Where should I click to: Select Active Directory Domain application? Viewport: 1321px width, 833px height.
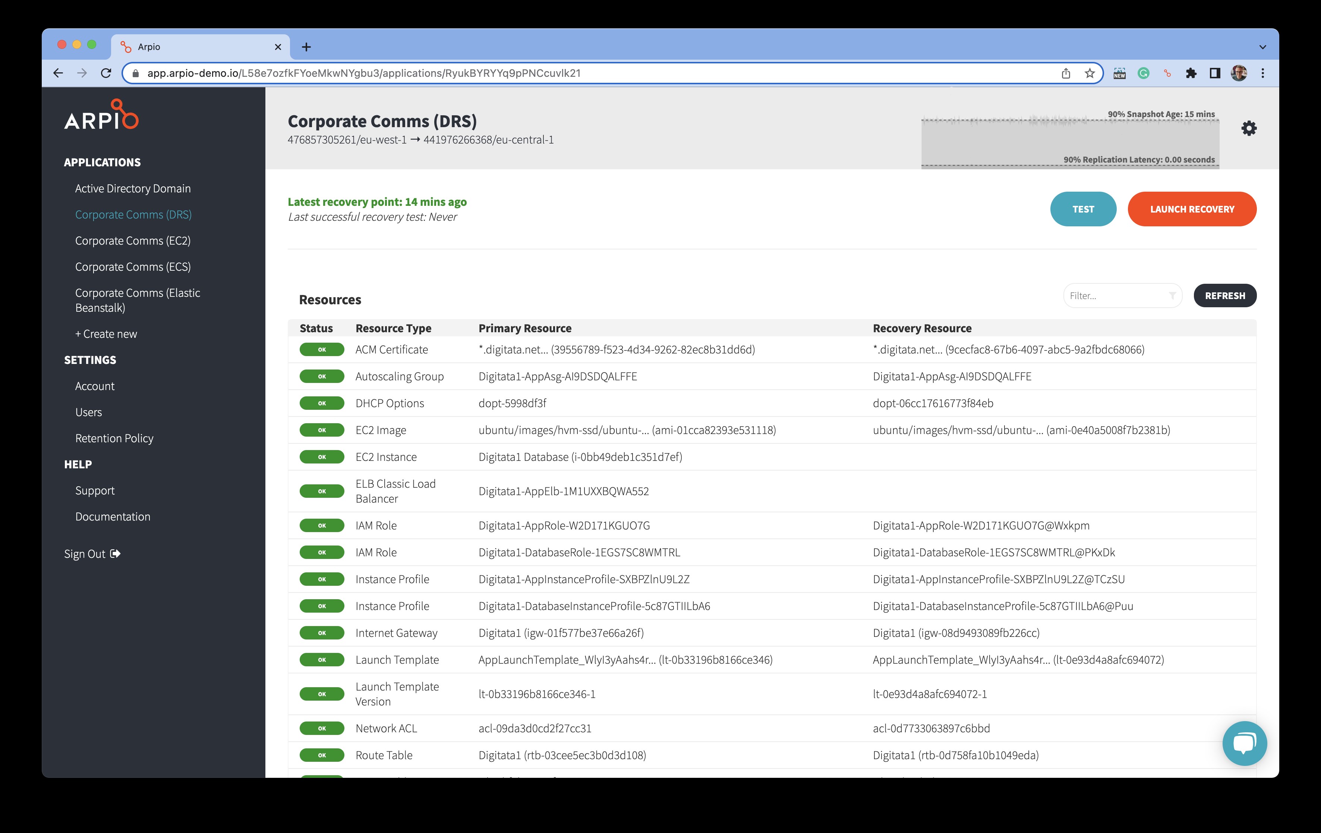point(133,188)
